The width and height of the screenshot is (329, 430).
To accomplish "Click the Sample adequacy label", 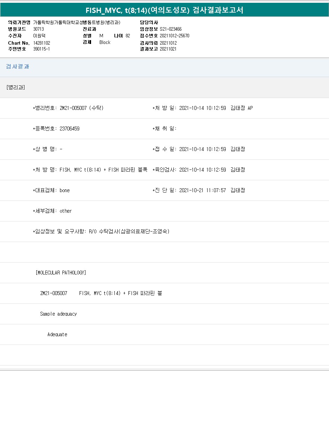I will 59,314.
